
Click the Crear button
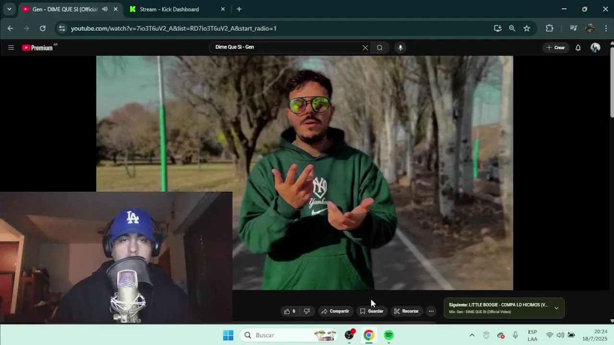[555, 47]
